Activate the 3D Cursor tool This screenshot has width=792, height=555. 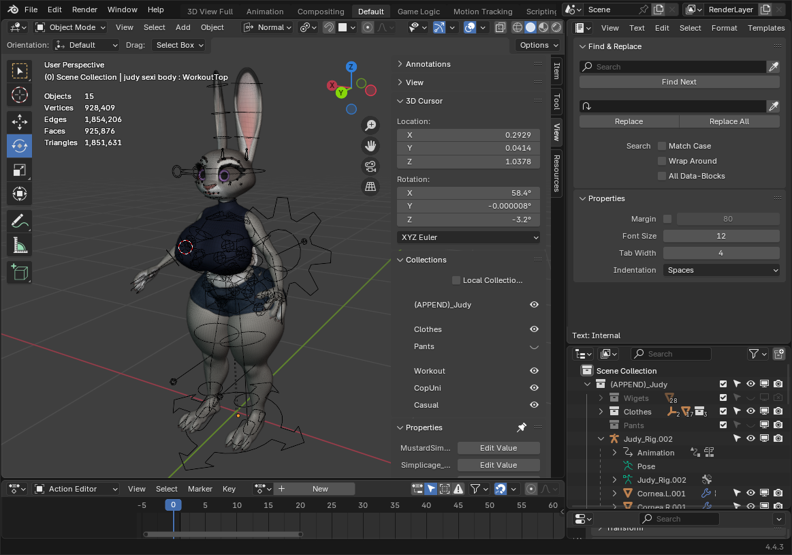point(19,95)
